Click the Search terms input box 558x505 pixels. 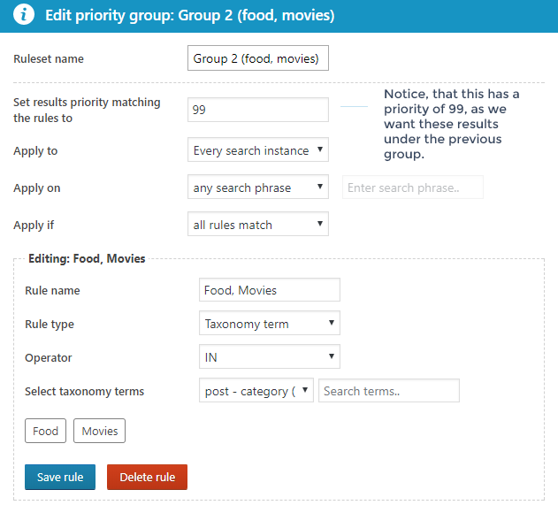click(x=389, y=391)
